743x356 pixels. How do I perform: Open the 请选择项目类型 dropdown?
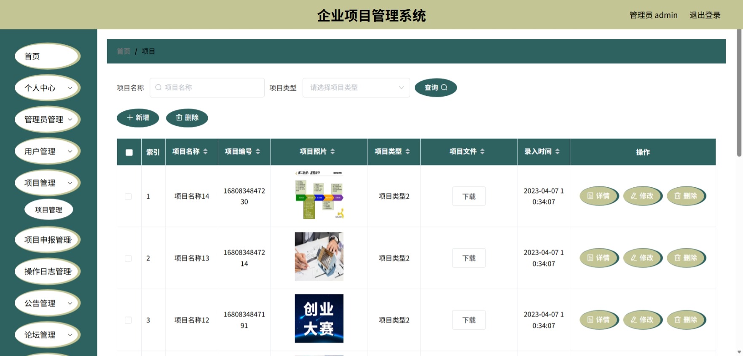click(x=356, y=87)
